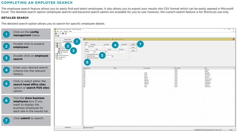Select the Search POS Sites radio button

click(86, 56)
